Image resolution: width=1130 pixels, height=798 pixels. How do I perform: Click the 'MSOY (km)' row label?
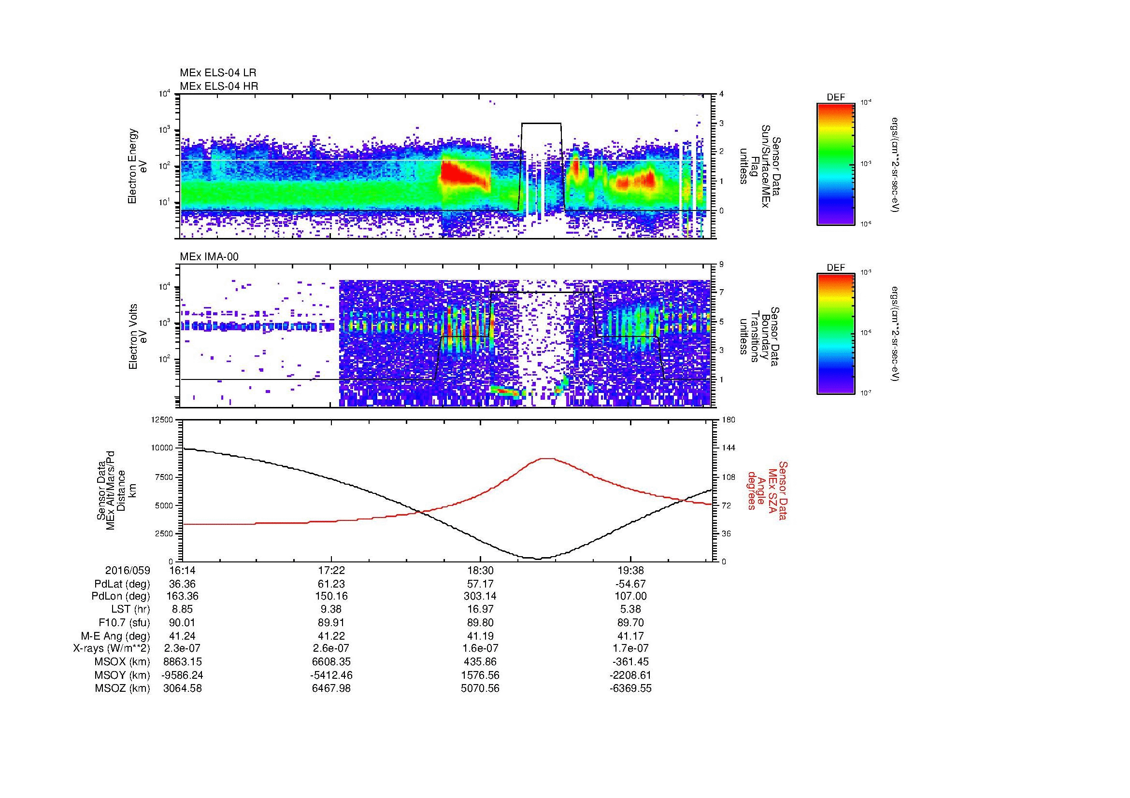(123, 675)
